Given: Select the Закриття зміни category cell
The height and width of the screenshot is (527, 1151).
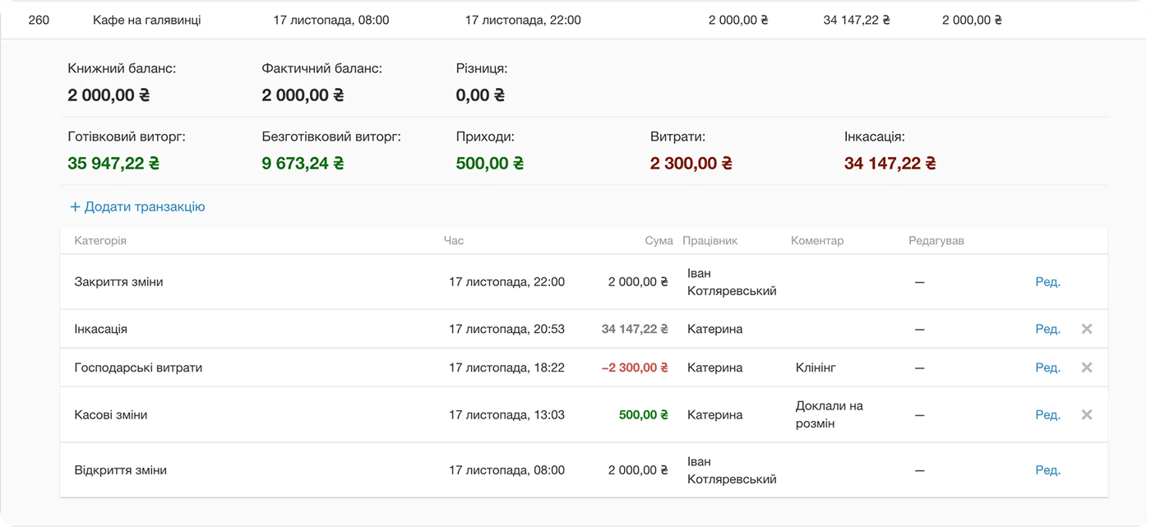Looking at the screenshot, I should click(118, 282).
